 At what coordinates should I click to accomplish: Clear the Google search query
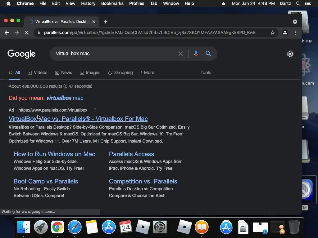click(x=180, y=54)
